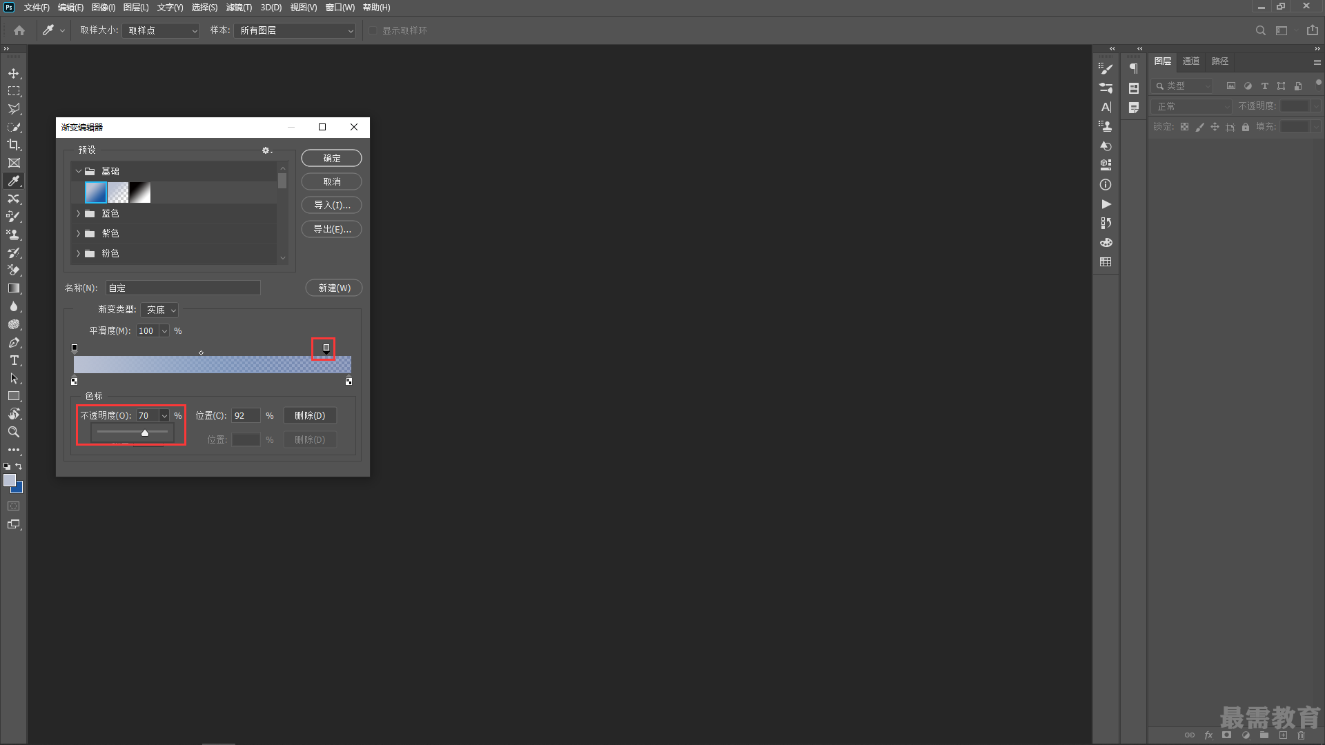Switch to the 路径 tab
The height and width of the screenshot is (745, 1325).
[x=1220, y=61]
